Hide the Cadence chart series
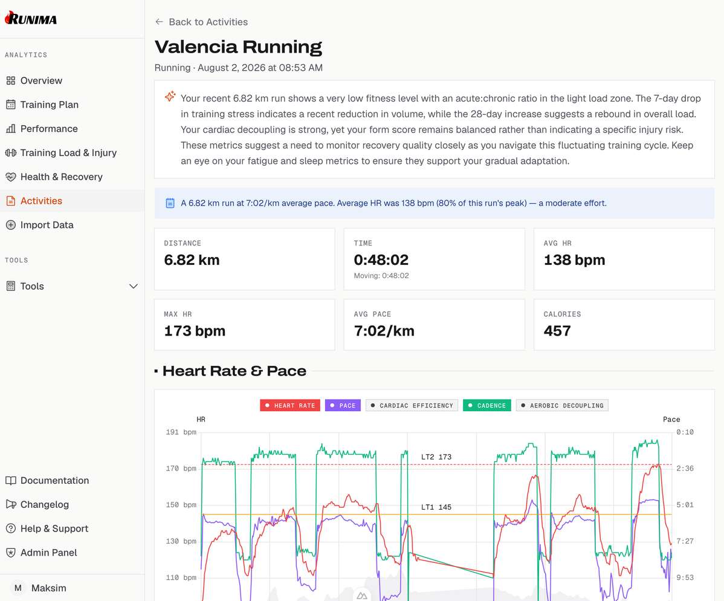 [486, 406]
